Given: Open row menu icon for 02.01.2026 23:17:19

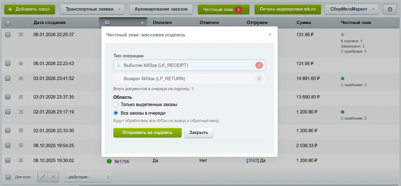Looking at the screenshot, I should point(21,112).
